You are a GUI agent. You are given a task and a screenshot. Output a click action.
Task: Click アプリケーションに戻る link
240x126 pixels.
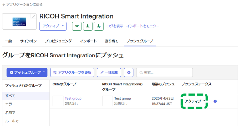pyautogui.click(x=24, y=4)
